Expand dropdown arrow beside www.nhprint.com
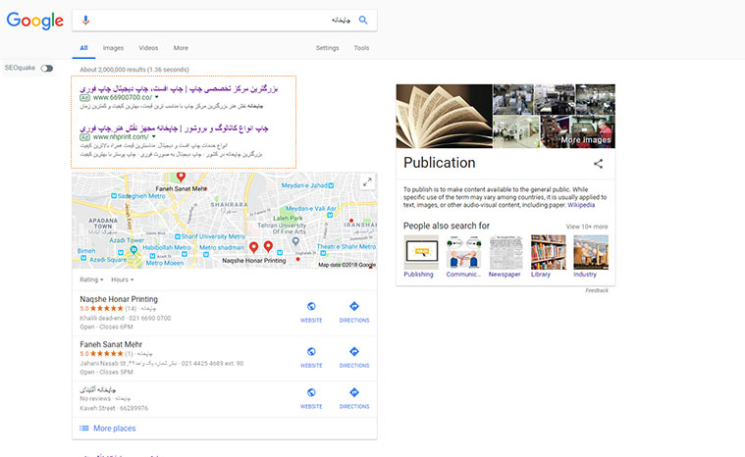The image size is (745, 457). [x=153, y=136]
